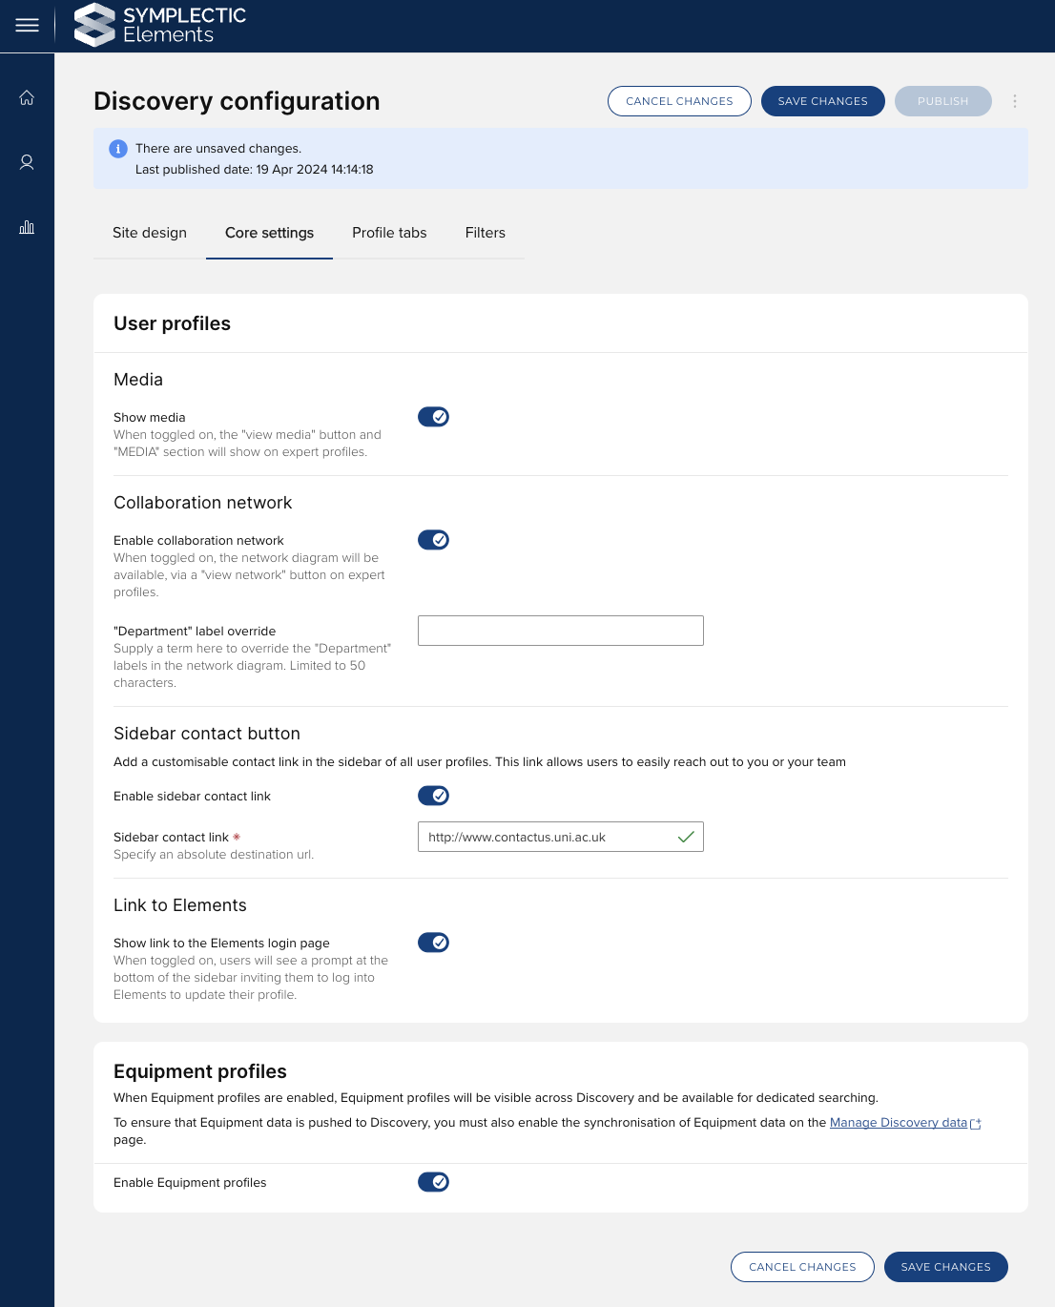Open the hamburger navigation menu
Viewport: 1055px width, 1307px height.
tap(27, 26)
